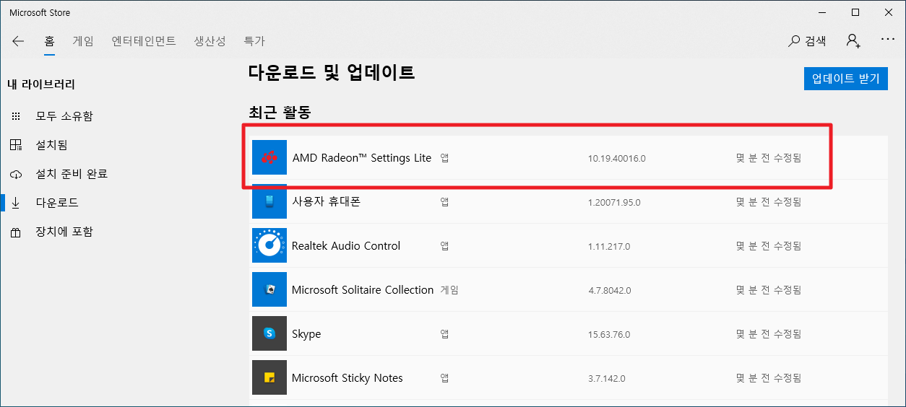
Task: Click the 다운로드 및 업데이트 heading
Action: click(x=332, y=72)
